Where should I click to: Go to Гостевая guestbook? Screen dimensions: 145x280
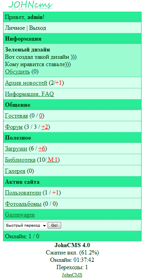(17, 116)
